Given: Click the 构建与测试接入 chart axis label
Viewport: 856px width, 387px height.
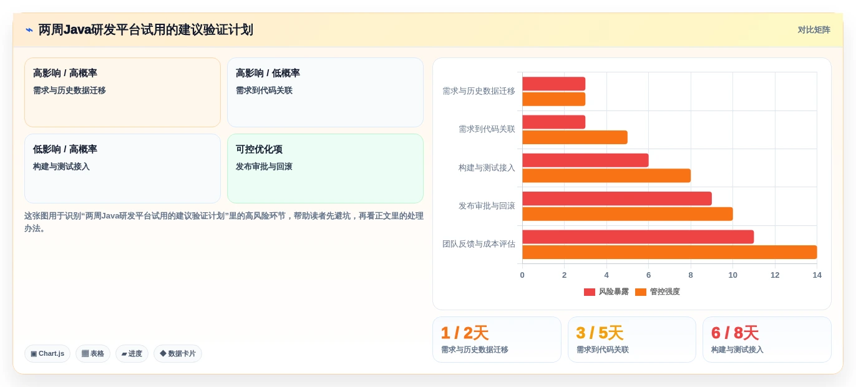Looking at the screenshot, I should coord(487,168).
